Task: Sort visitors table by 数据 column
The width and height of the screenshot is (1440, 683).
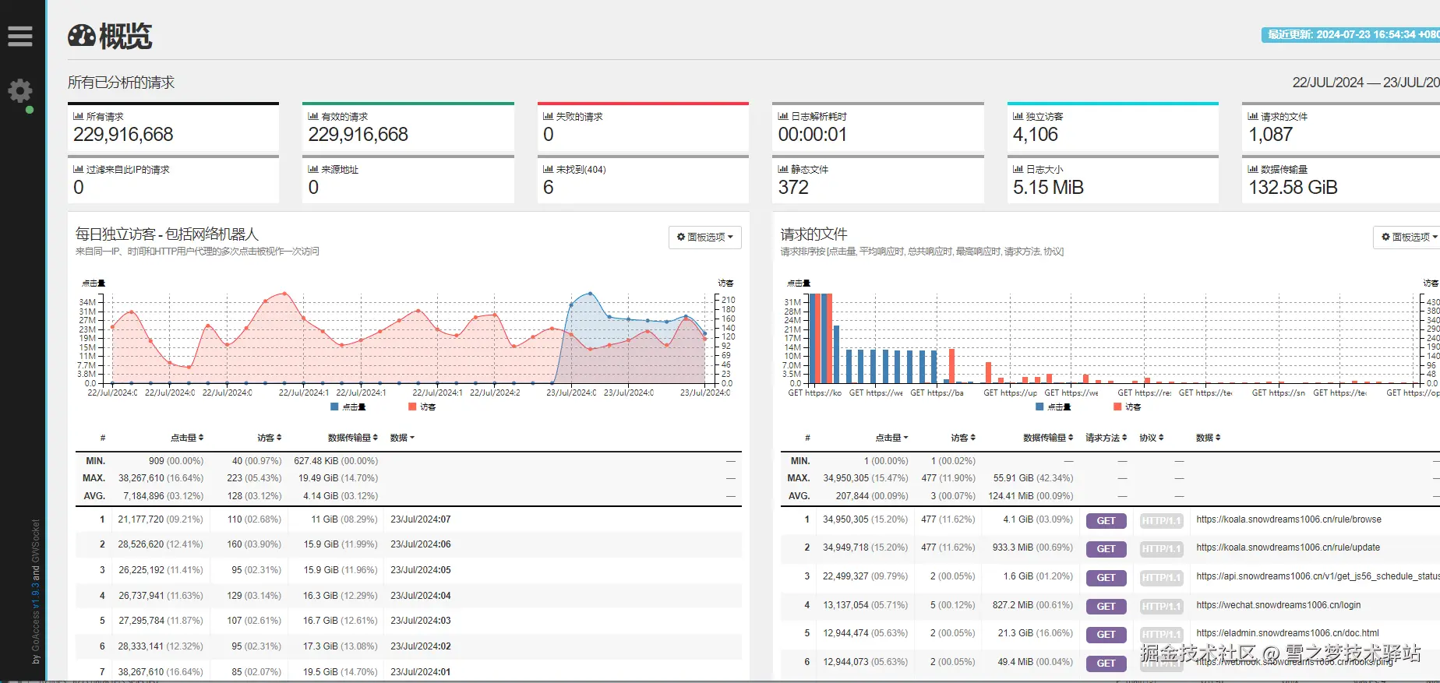Action: (x=402, y=438)
